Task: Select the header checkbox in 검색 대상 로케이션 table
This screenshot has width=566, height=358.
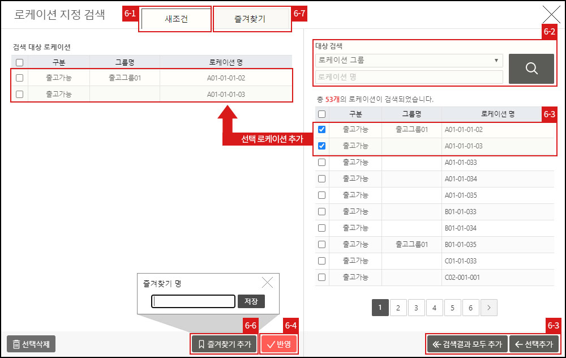Action: (x=19, y=61)
